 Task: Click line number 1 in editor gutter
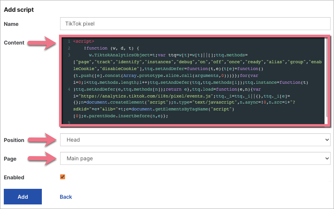(x=68, y=41)
